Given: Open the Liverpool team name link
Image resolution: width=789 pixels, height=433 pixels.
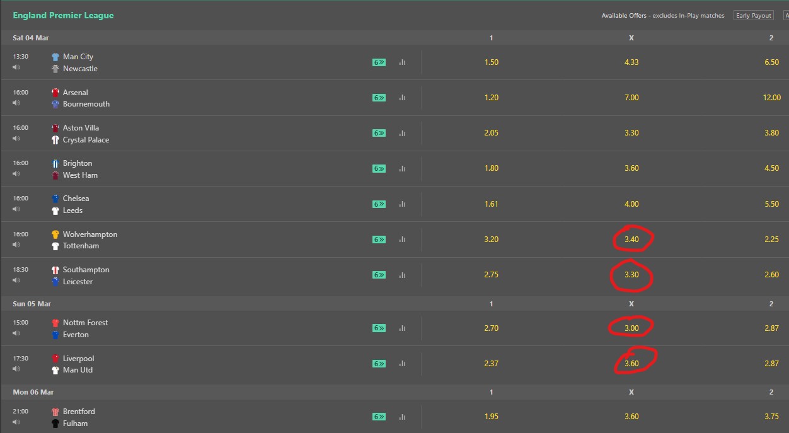Looking at the screenshot, I should pos(78,359).
